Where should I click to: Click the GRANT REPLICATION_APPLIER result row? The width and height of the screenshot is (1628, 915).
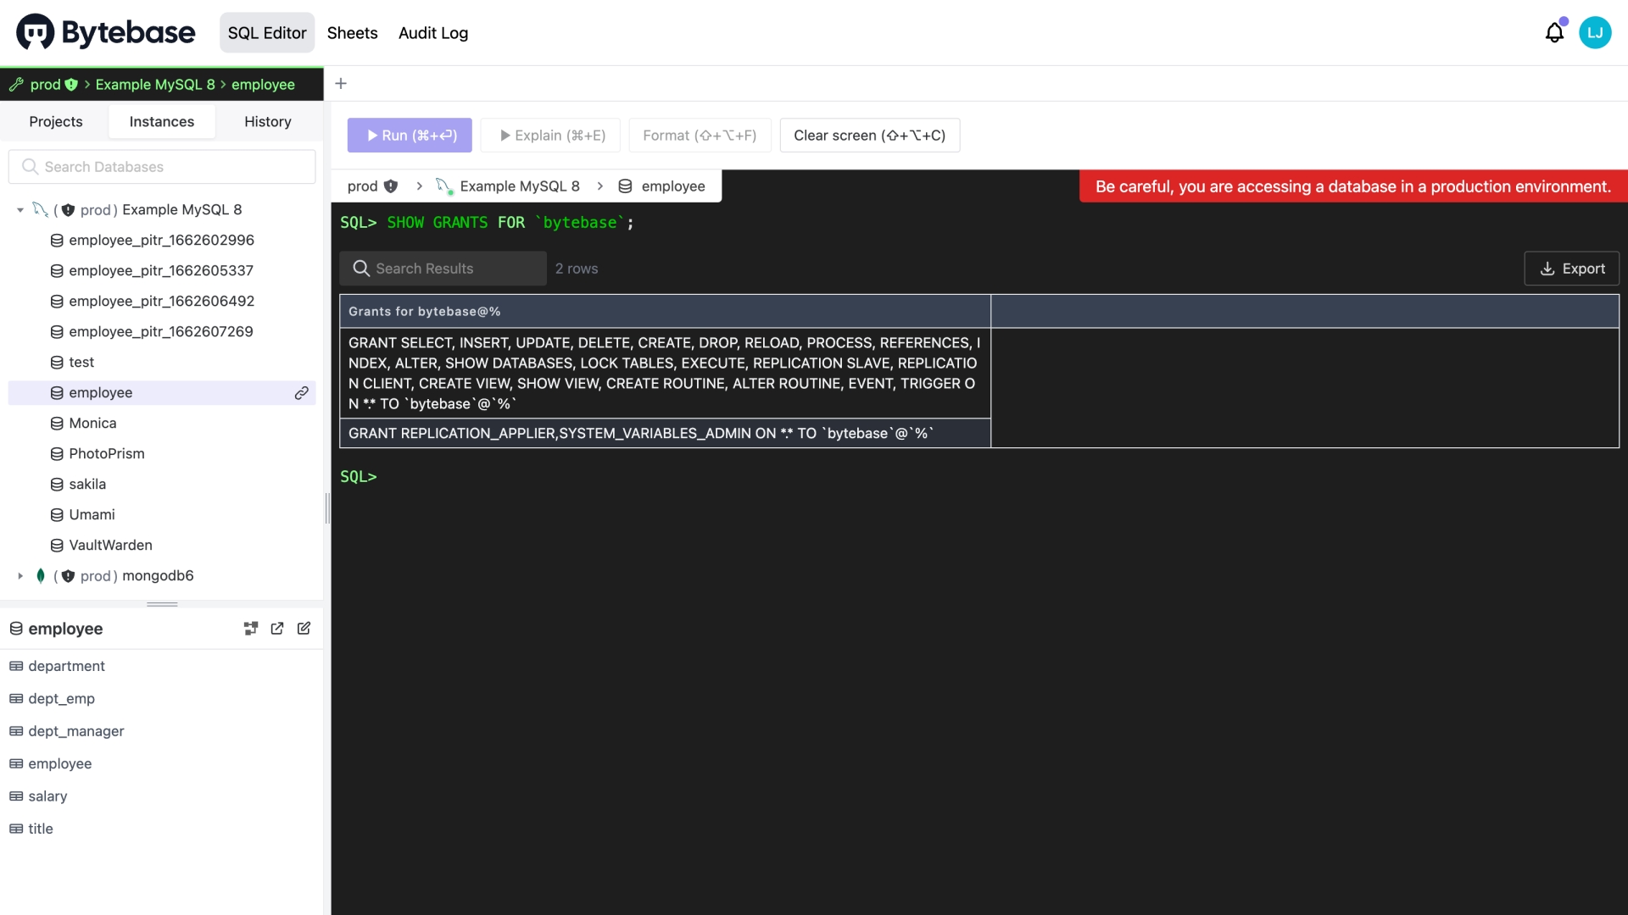(x=665, y=434)
